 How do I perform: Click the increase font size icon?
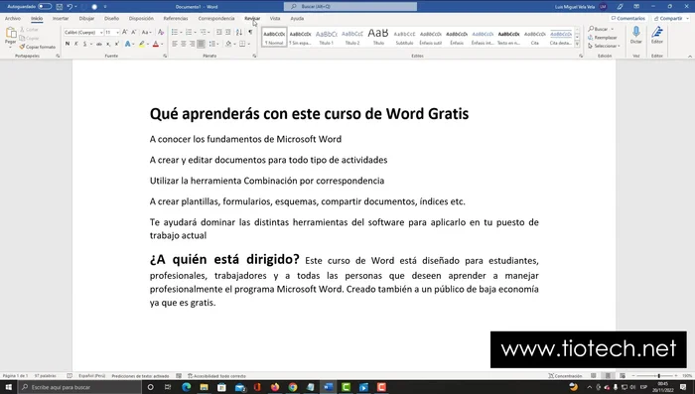click(125, 33)
